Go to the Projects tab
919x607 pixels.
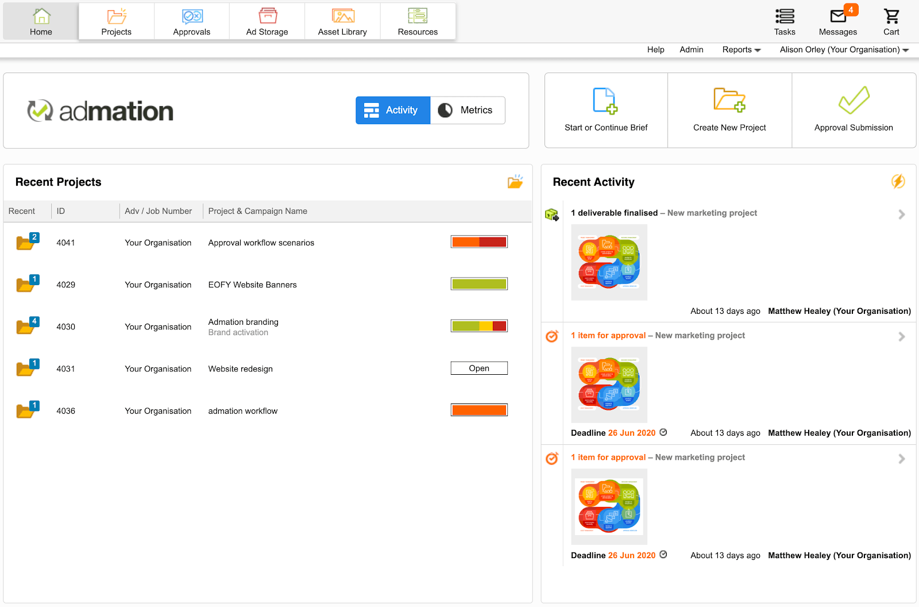pos(116,21)
